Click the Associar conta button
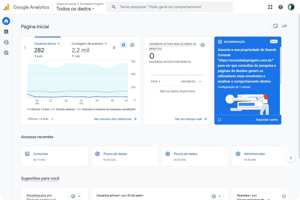Screen dimensions: 300x200 pyautogui.click(x=266, y=119)
